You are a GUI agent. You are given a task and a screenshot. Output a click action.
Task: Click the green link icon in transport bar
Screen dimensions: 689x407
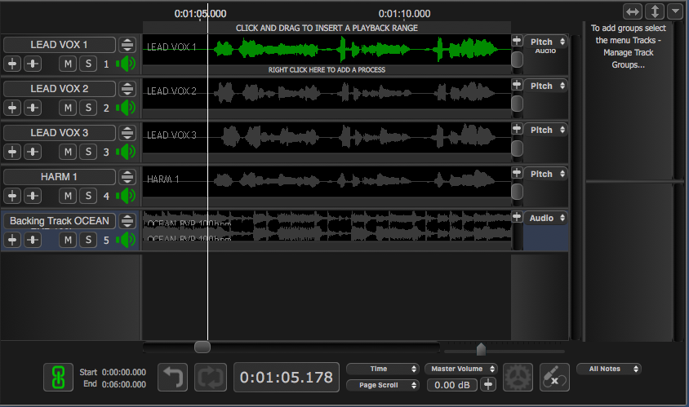click(x=57, y=378)
